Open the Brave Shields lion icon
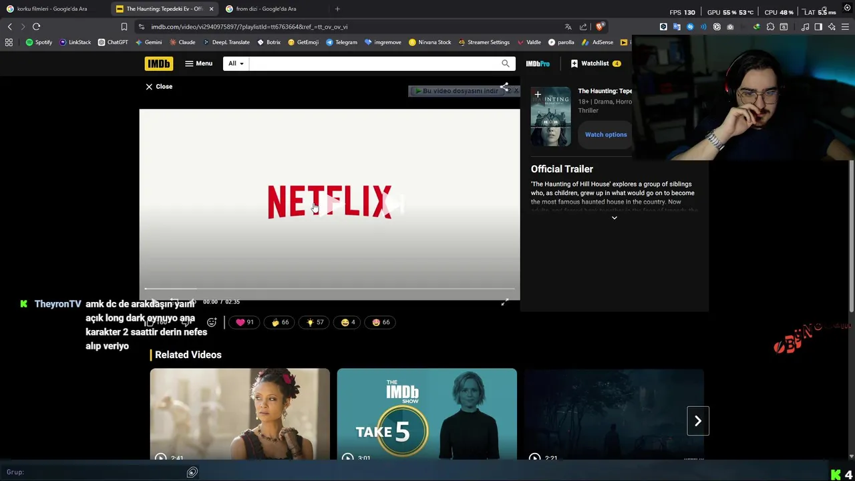The image size is (855, 481). [x=600, y=27]
